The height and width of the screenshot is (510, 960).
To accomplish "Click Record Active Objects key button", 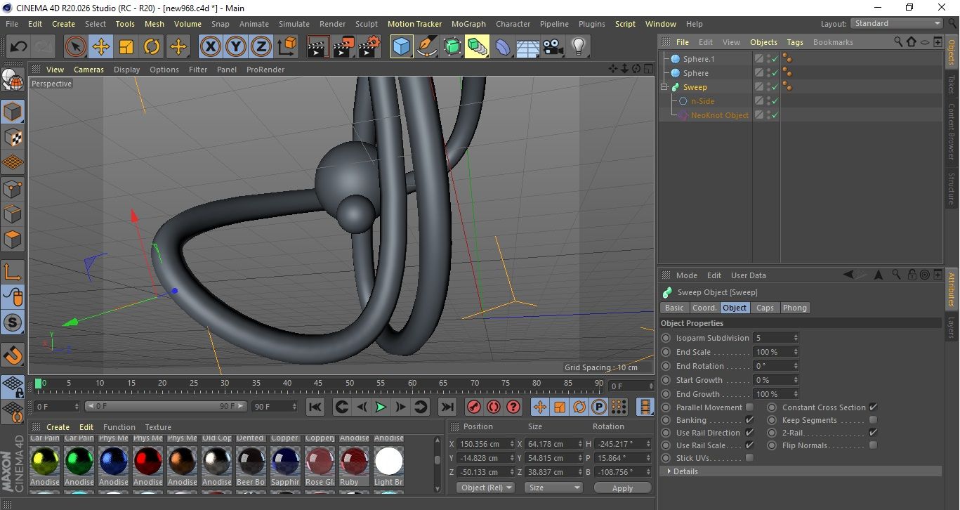I will [473, 407].
